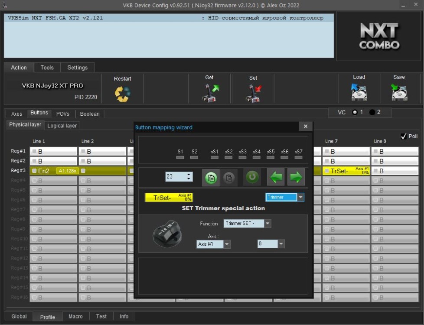
Task: Click the Save profile disk icon
Action: (x=399, y=92)
